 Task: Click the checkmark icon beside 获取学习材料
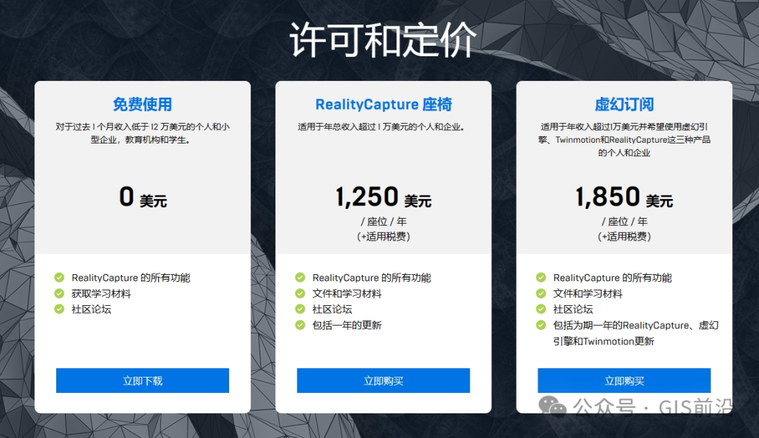59,293
